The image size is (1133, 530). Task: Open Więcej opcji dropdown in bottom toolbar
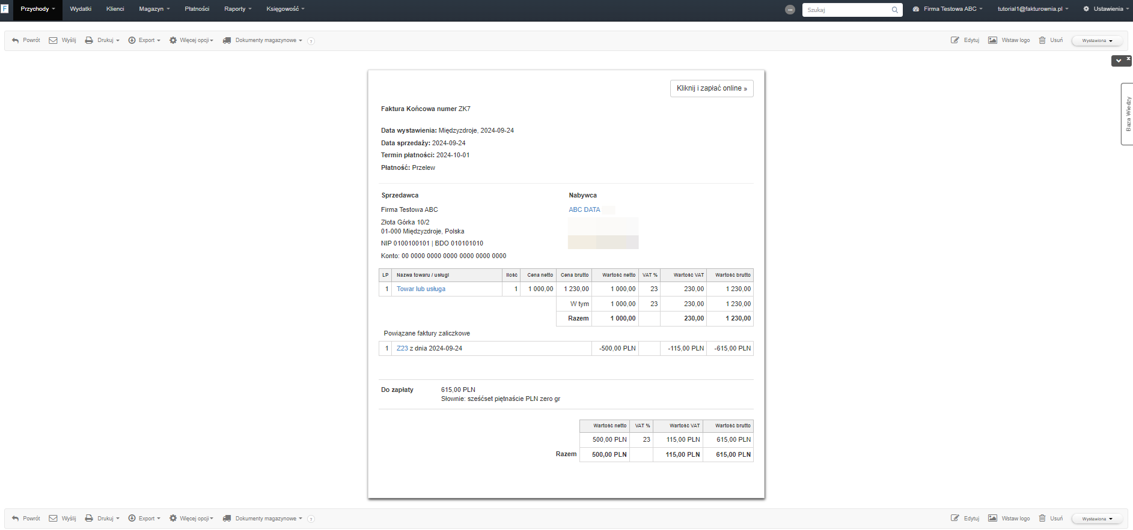click(191, 519)
